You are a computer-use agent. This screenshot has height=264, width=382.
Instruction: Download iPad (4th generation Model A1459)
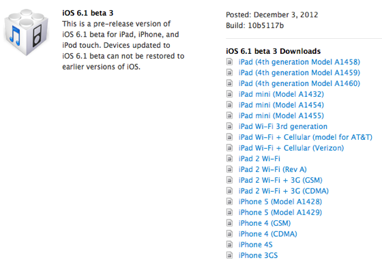click(x=299, y=72)
